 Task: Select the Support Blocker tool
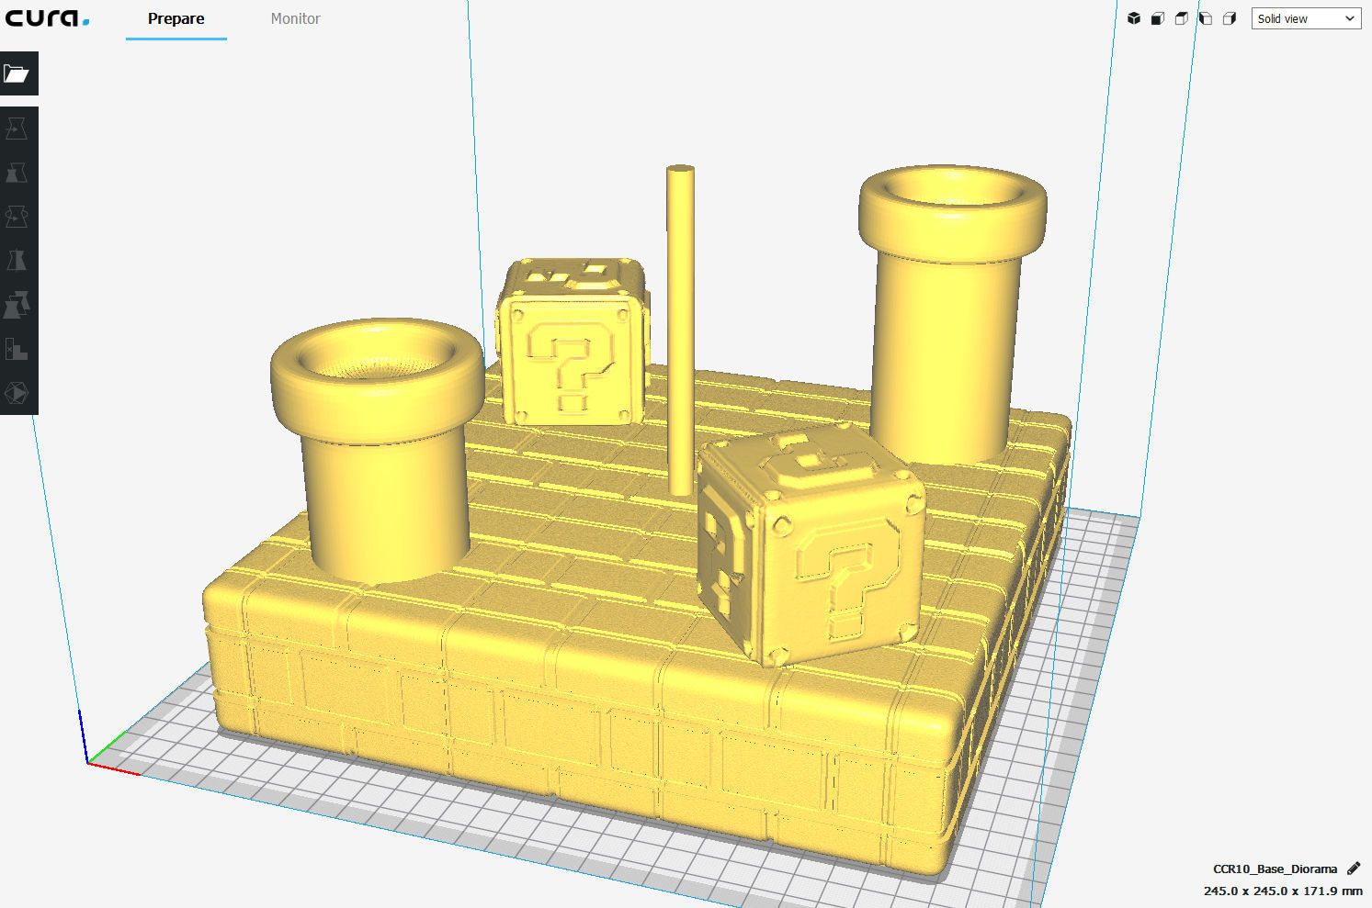point(17,349)
